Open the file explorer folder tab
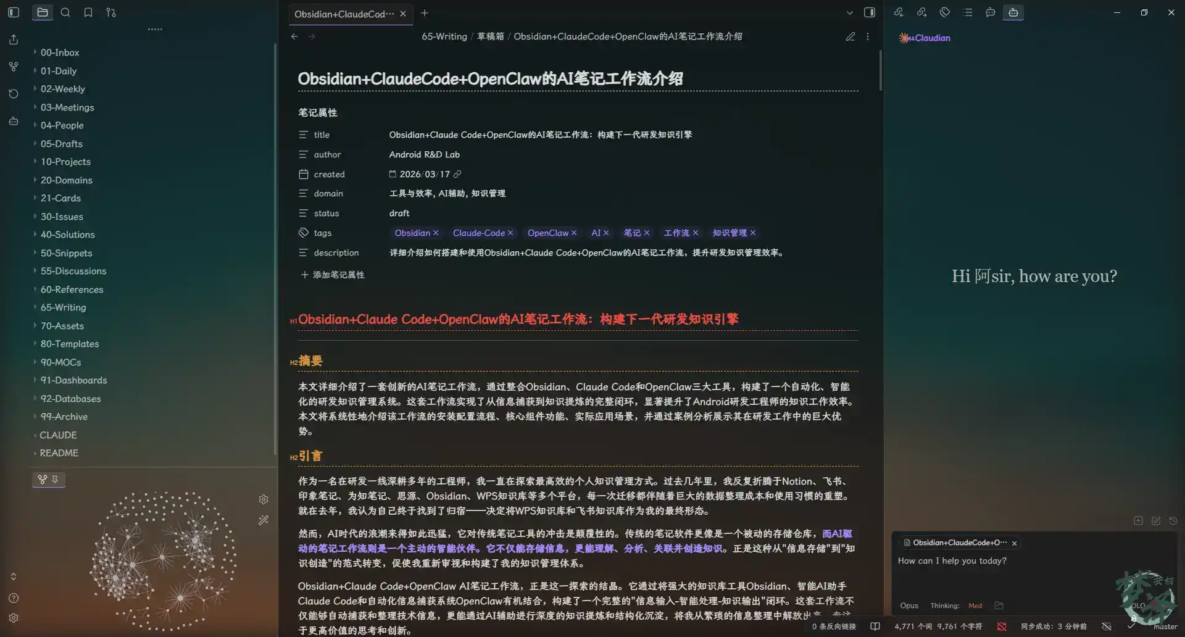The image size is (1185, 637). click(42, 12)
